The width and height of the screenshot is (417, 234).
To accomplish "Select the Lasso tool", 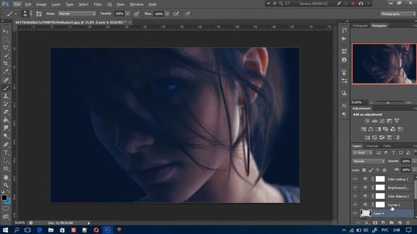I will point(6,47).
